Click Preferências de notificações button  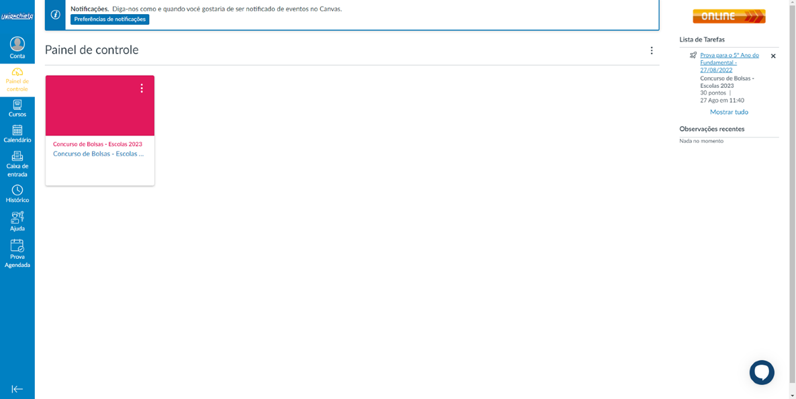tap(109, 19)
